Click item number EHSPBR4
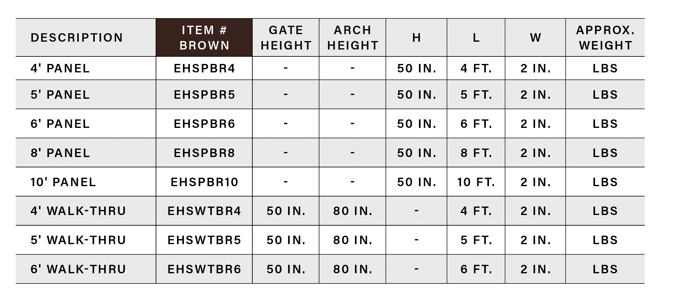 [x=205, y=68]
